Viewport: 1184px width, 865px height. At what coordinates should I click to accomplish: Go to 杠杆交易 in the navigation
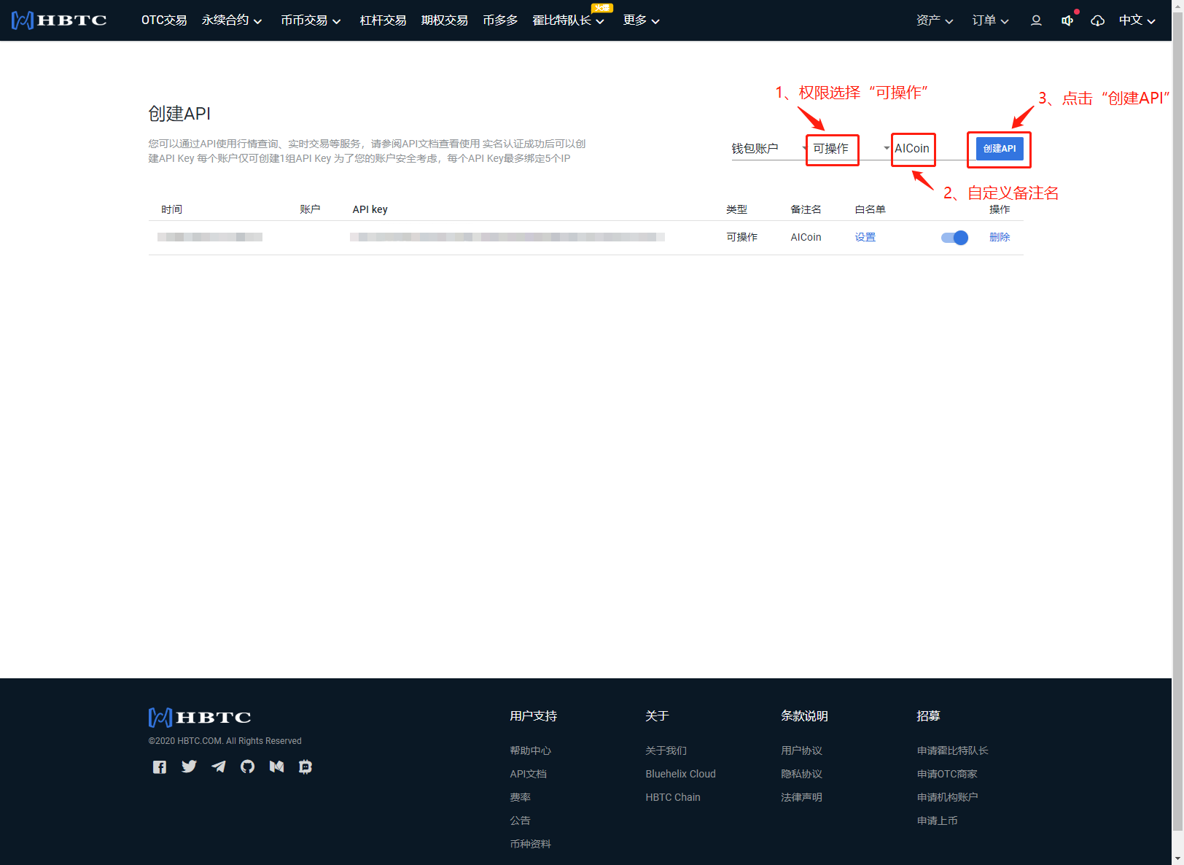click(x=383, y=20)
